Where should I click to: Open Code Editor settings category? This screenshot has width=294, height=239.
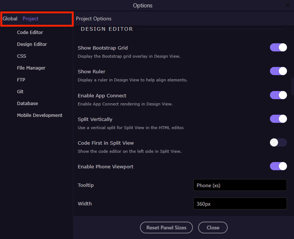pyautogui.click(x=30, y=33)
